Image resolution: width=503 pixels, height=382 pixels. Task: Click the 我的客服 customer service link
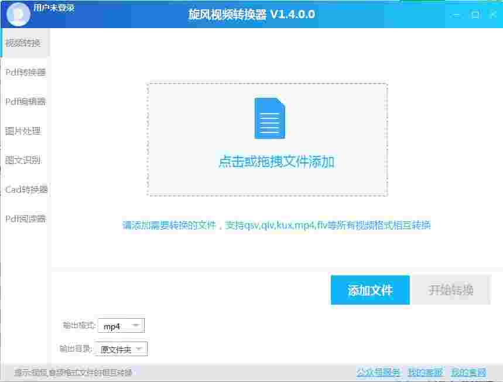tap(424, 372)
